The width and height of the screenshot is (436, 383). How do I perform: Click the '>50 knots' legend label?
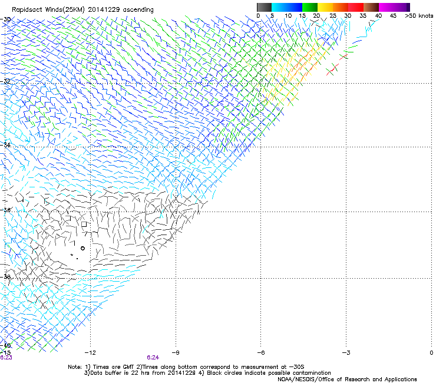(x=419, y=16)
